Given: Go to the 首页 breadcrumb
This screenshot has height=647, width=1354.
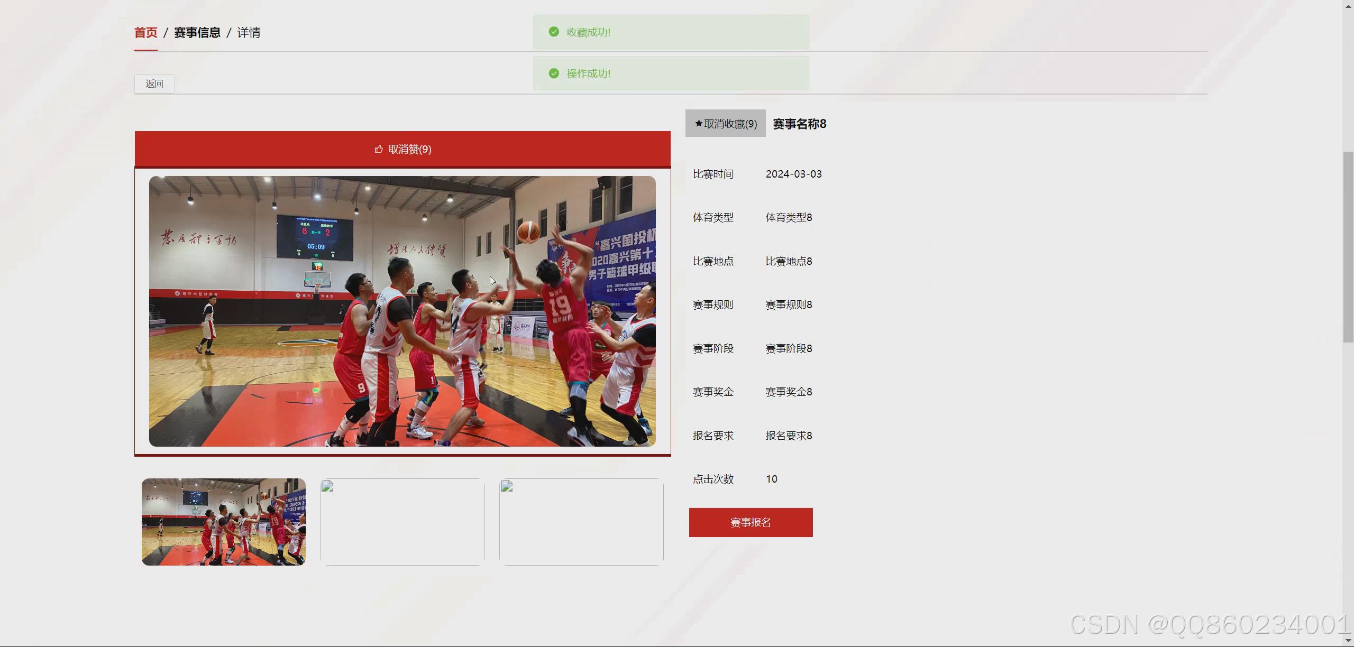Looking at the screenshot, I should pyautogui.click(x=145, y=33).
